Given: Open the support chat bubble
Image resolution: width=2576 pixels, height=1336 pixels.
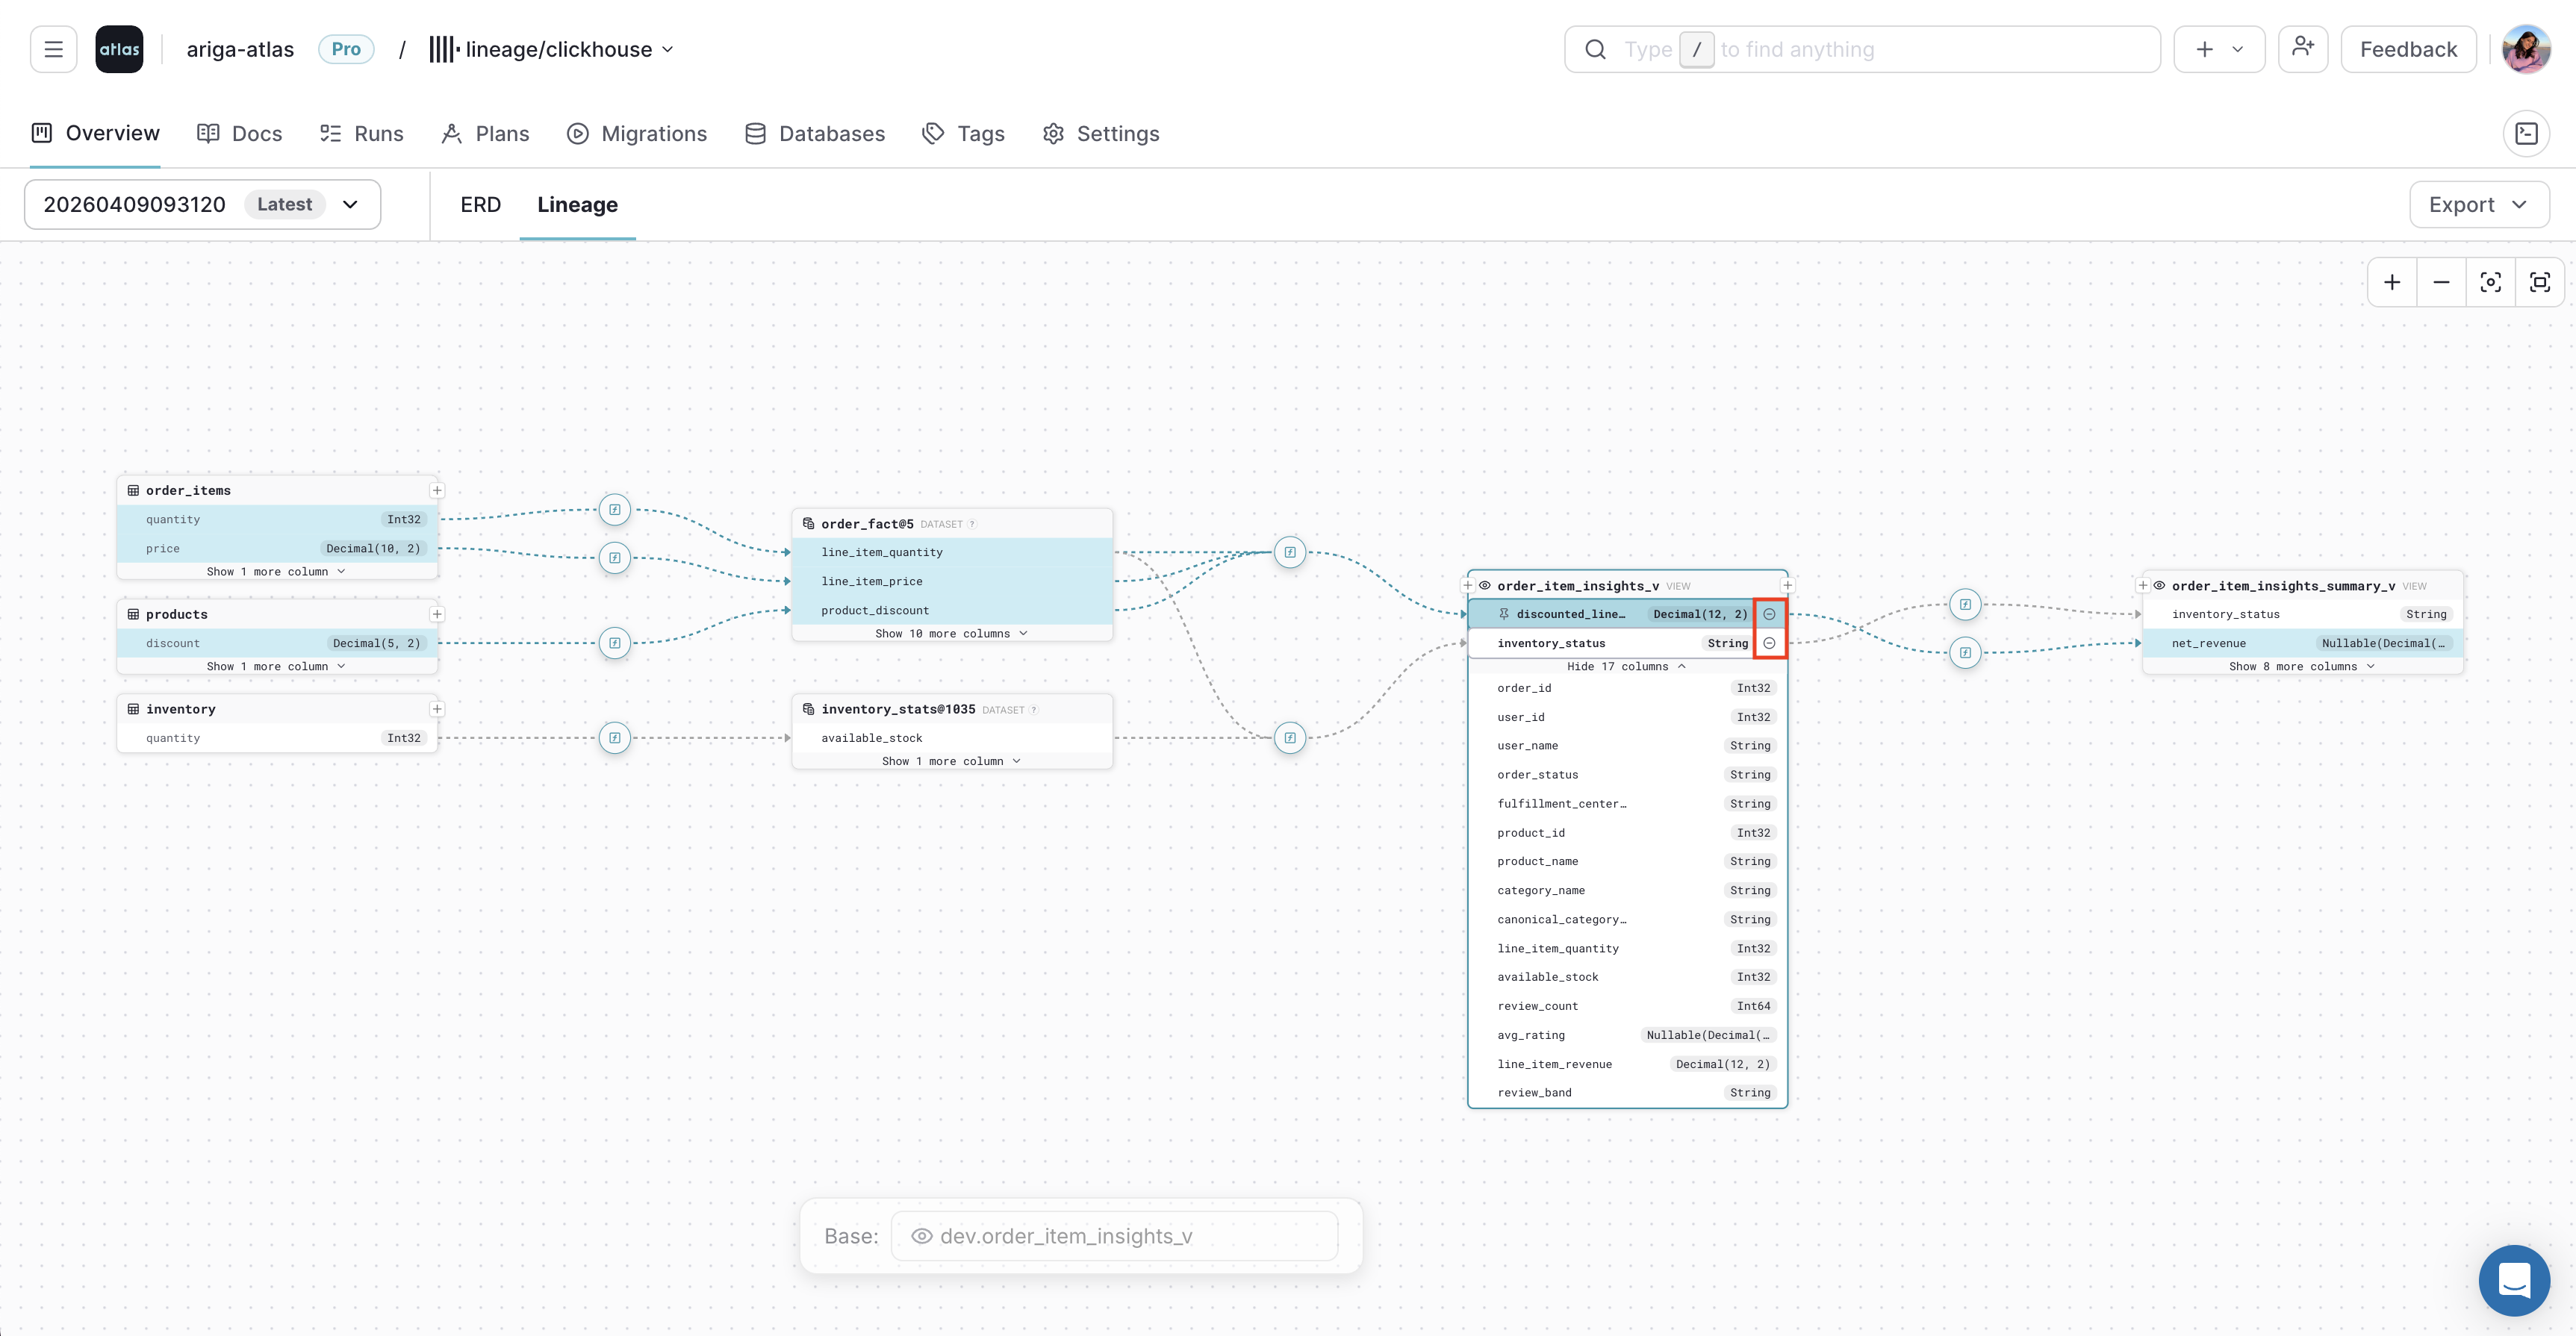Looking at the screenshot, I should (2515, 1280).
